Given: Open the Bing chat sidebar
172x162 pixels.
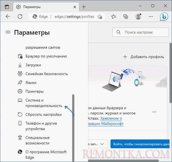Looking at the screenshot, I should point(164,17).
